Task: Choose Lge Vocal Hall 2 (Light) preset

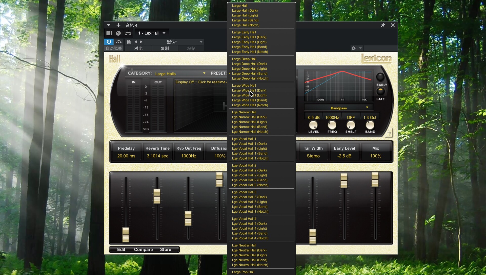Action: pos(249,175)
